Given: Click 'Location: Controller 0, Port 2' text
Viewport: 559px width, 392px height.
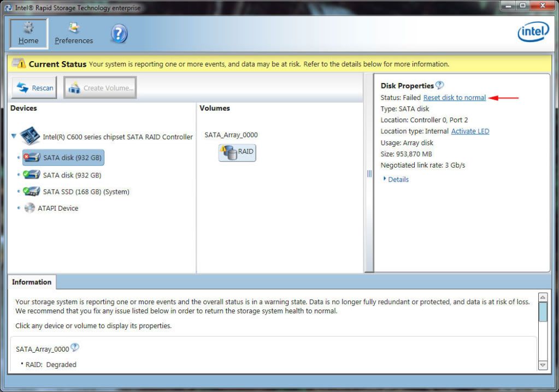Looking at the screenshot, I should [x=424, y=120].
